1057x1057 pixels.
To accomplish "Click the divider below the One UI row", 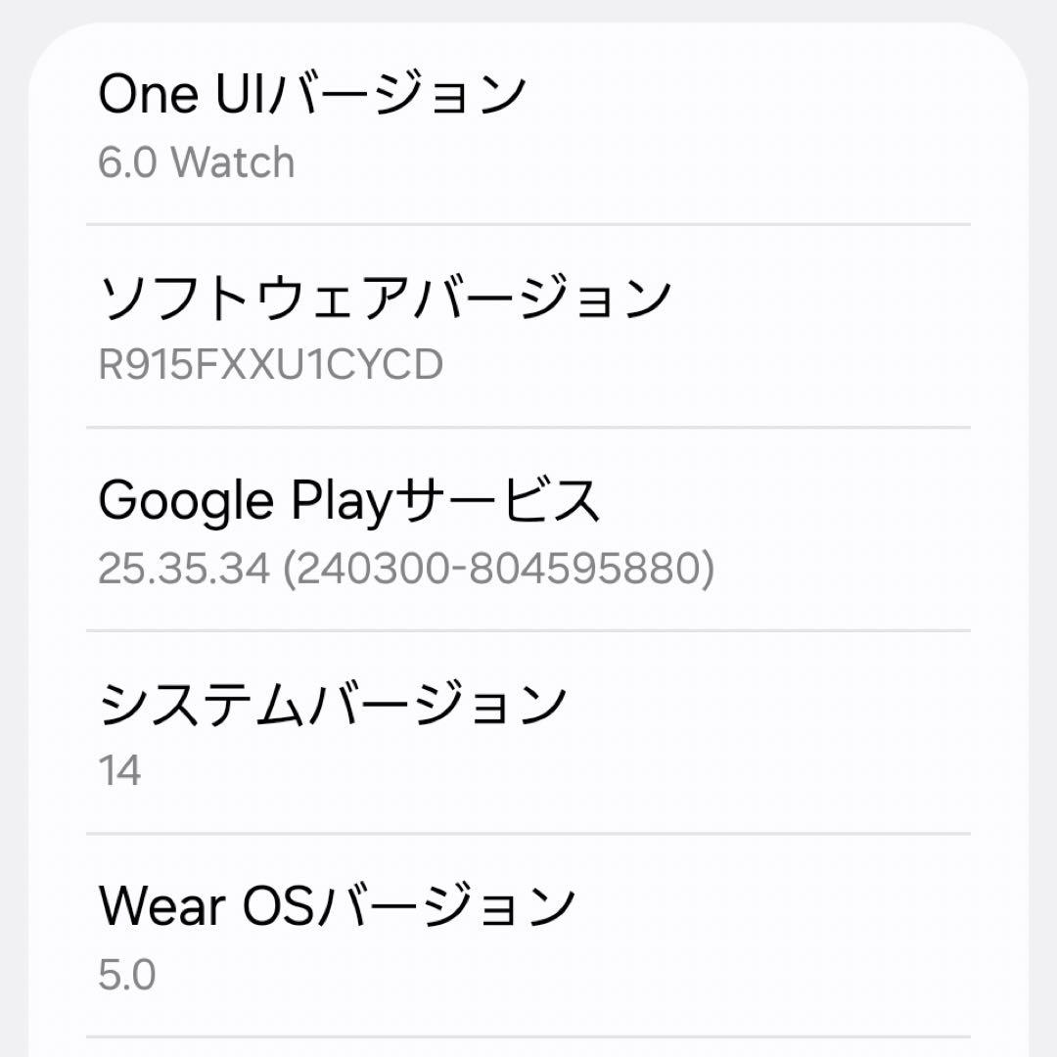I will 528,224.
